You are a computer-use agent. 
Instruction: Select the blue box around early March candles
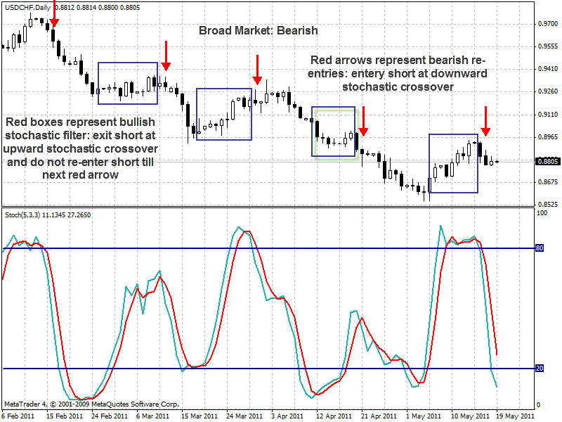click(128, 83)
